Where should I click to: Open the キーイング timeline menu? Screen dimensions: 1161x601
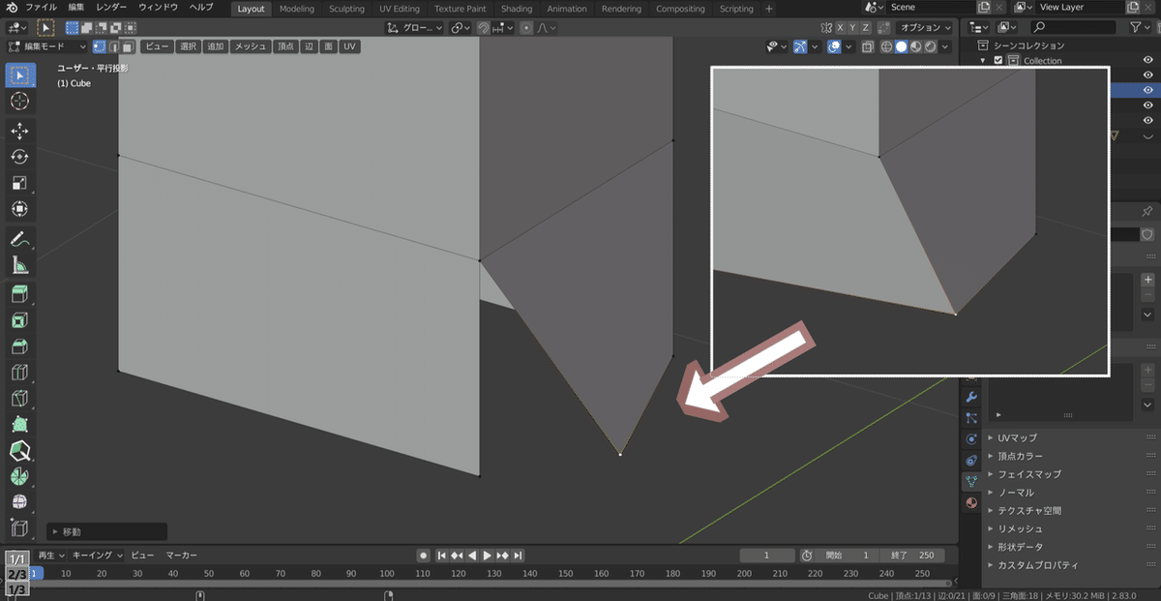[x=98, y=556]
